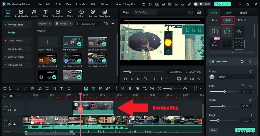Image resolution: width=260 pixels, height=136 pixels.
Task: Open the Transitions library
Action: tap(58, 14)
